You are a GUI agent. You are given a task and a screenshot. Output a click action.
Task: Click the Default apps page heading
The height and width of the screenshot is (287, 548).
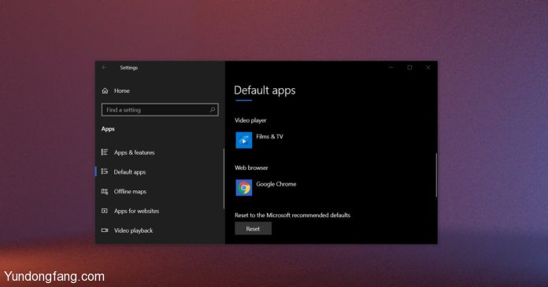click(265, 90)
